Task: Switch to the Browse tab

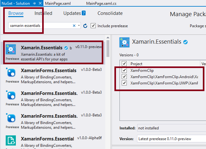Action: pos(16,13)
